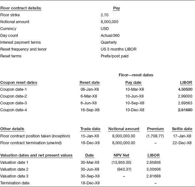The width and height of the screenshot is (195, 187).
Task: Click the US 3 months LIBOR text
Action: (x=118, y=49)
